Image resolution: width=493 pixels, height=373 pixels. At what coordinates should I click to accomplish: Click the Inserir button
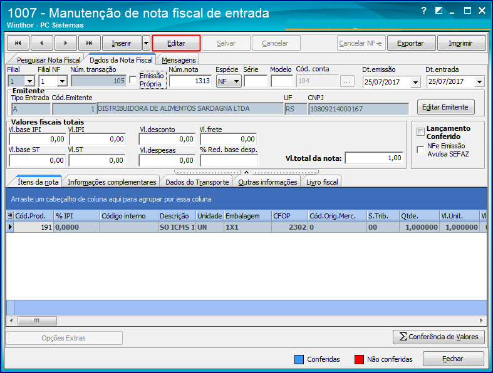122,43
